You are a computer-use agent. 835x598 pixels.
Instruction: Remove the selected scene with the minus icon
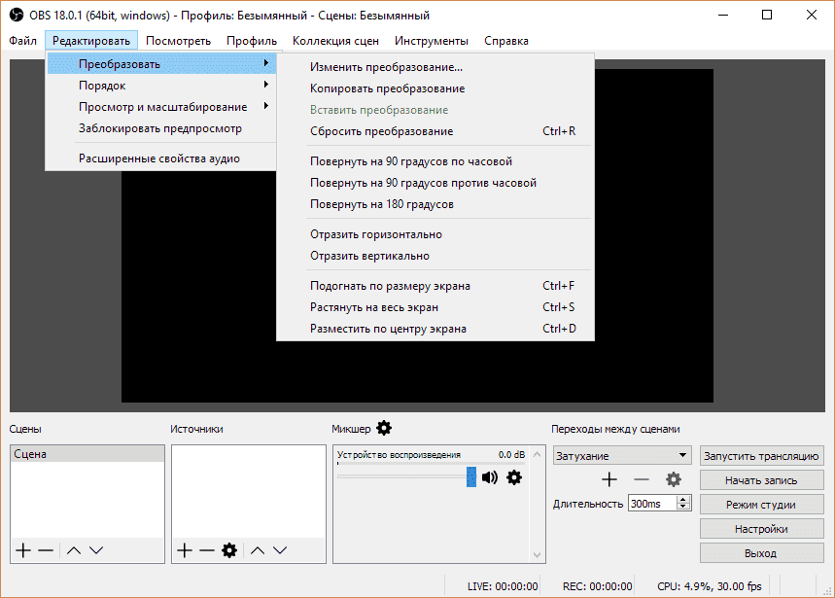46,550
